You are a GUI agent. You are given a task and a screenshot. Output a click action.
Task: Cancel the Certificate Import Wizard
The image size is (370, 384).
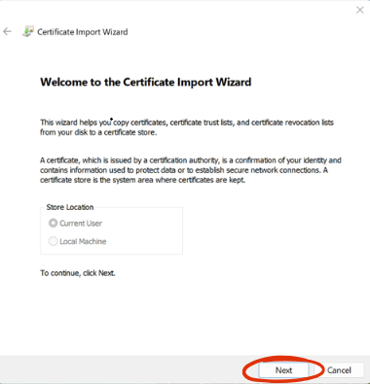pos(339,370)
